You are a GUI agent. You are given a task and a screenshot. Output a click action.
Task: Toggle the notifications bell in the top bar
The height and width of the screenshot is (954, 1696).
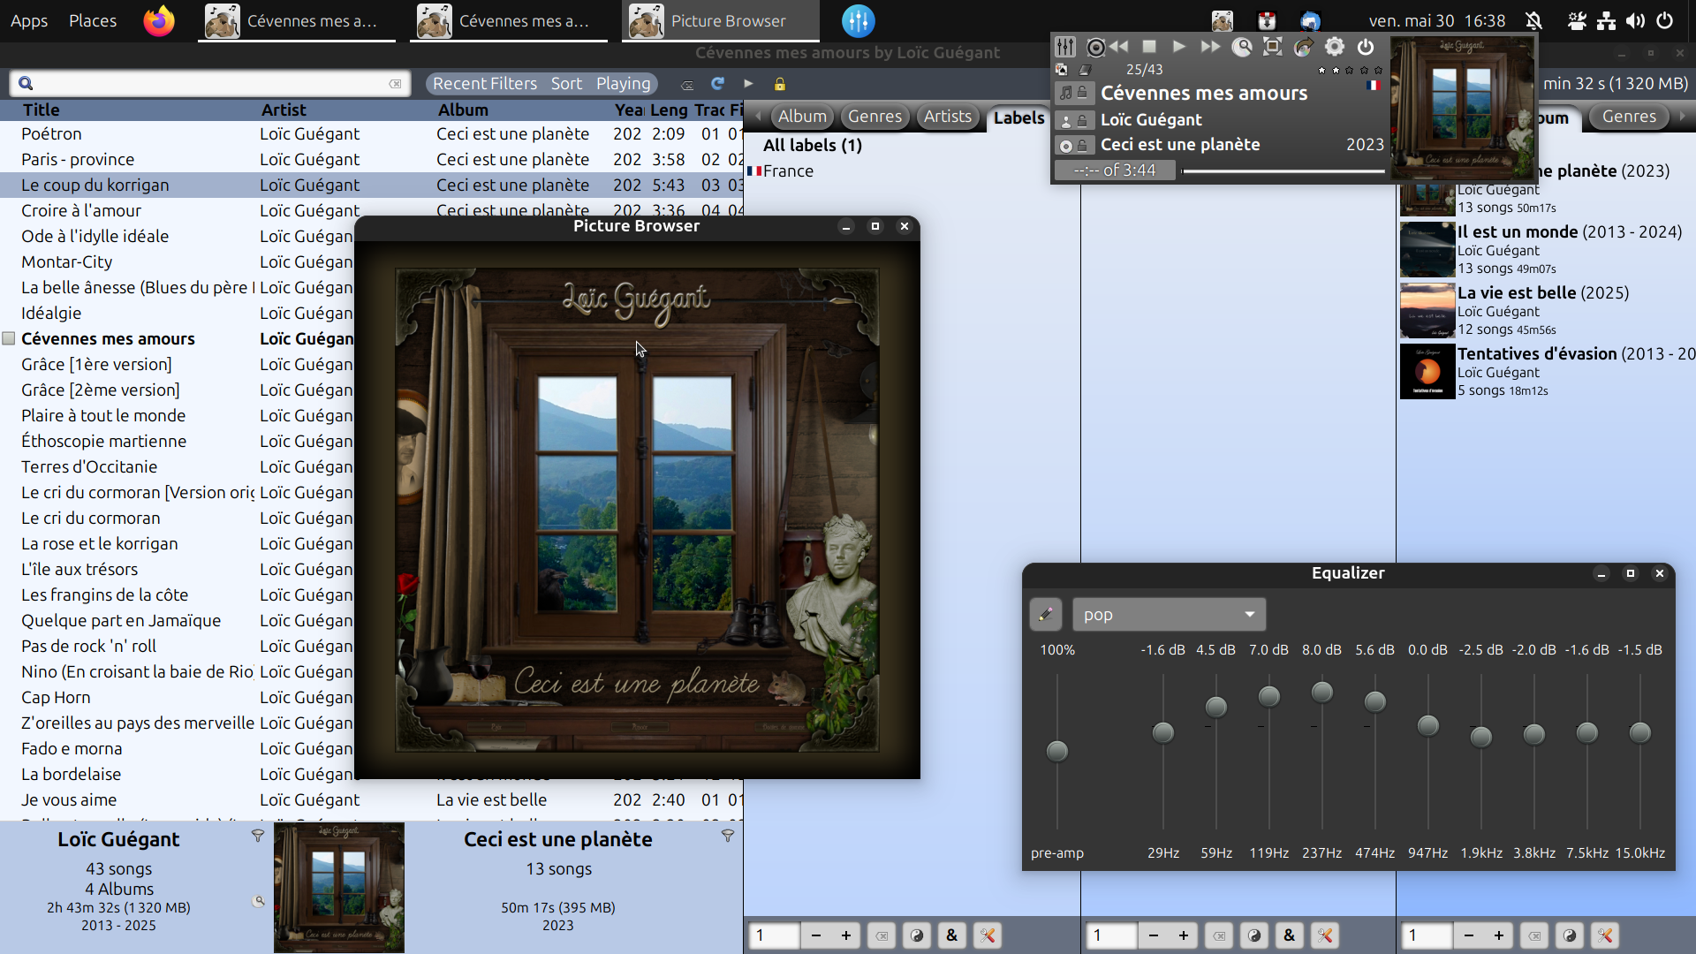[1534, 20]
